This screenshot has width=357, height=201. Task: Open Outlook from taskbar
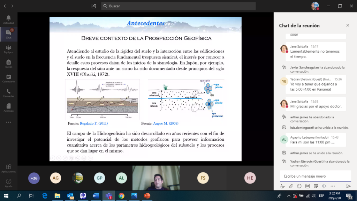[x=70, y=196]
